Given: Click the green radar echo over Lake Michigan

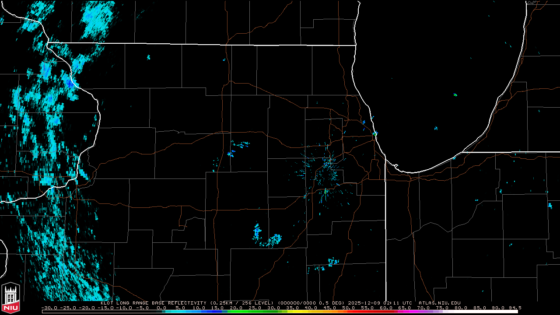Looking at the screenshot, I should pos(455,94).
